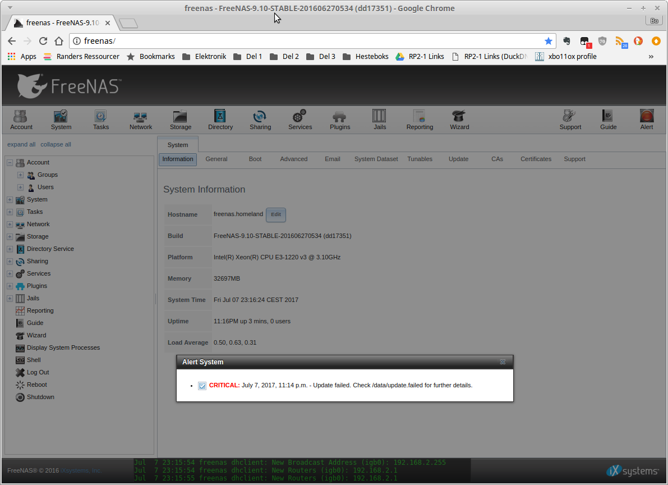Go to Chrome home page
Viewport: 668px width, 485px height.
point(59,41)
